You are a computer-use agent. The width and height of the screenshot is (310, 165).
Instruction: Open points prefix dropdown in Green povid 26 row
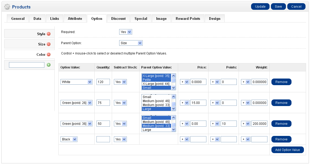click(x=215, y=103)
